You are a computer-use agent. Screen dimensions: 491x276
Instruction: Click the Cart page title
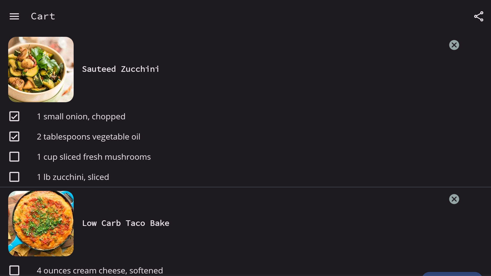point(43,16)
